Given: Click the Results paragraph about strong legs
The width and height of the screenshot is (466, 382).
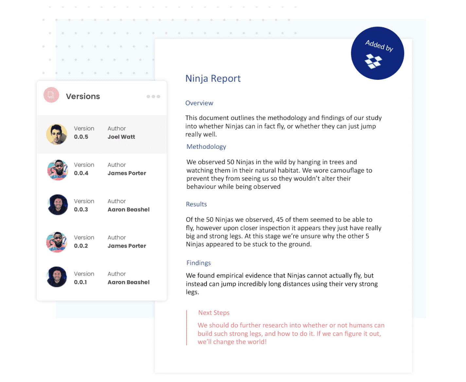Looking at the screenshot, I should tap(284, 232).
